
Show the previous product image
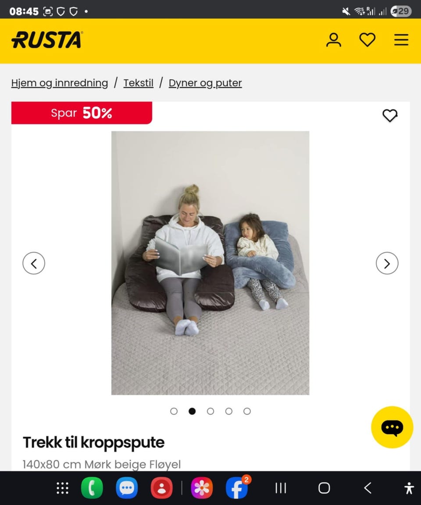34,263
